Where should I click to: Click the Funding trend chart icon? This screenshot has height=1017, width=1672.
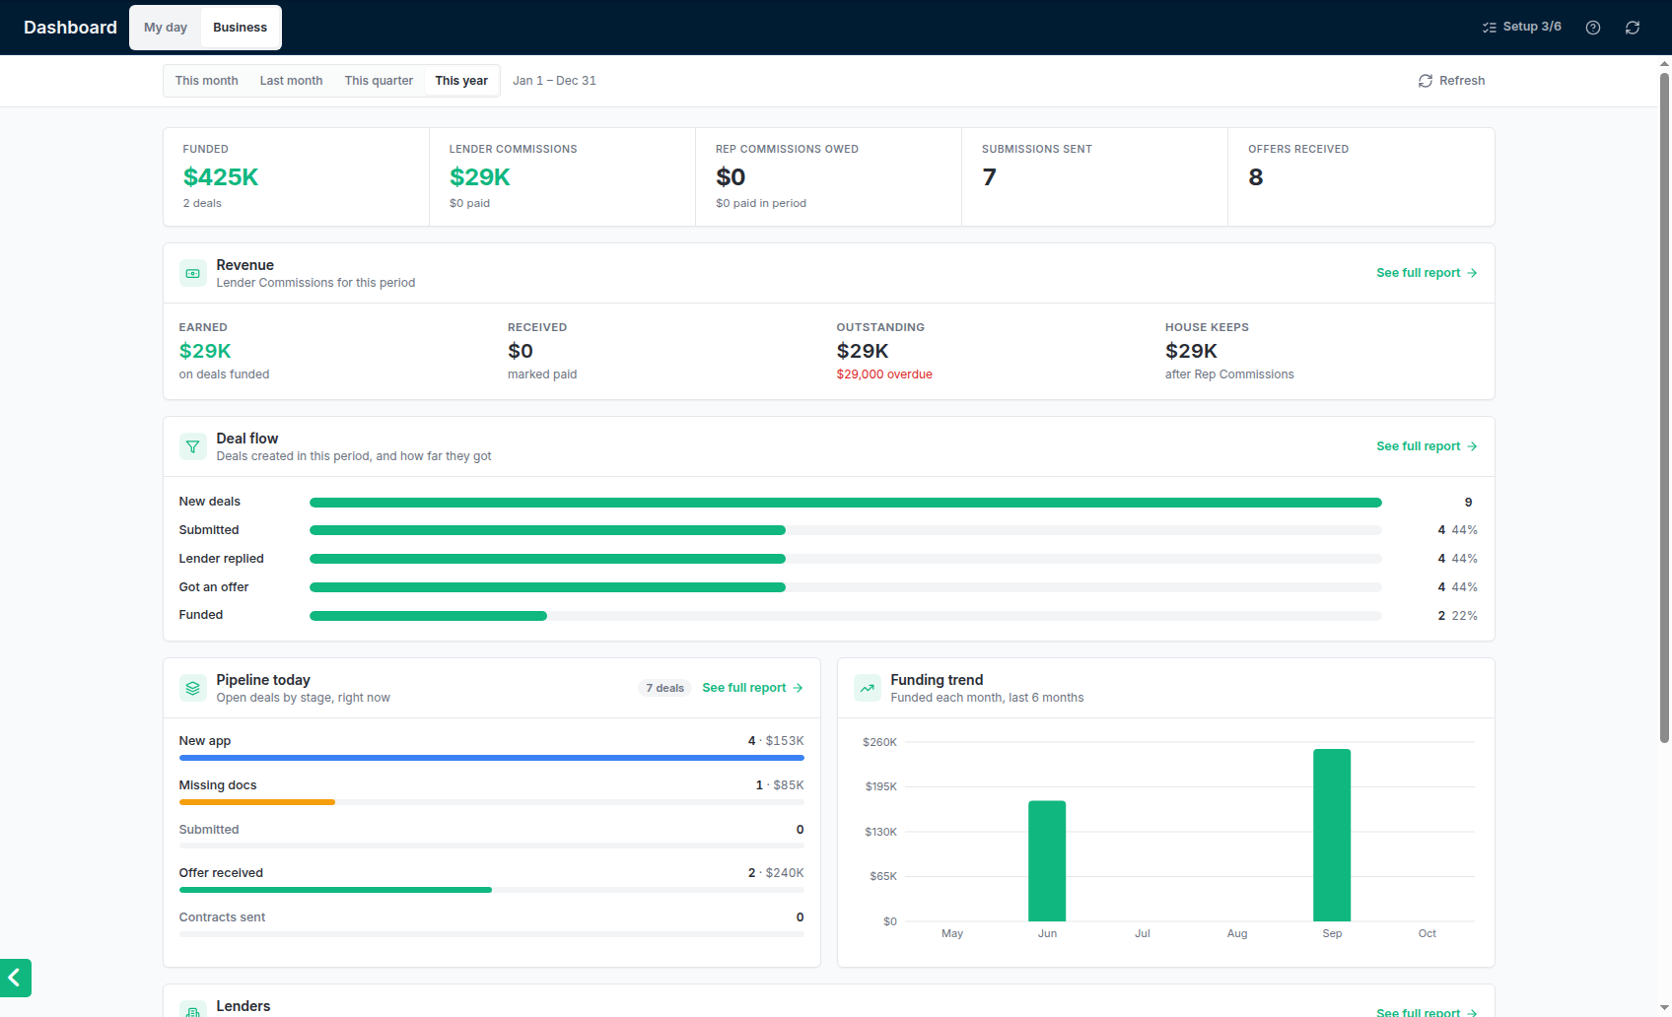point(868,688)
